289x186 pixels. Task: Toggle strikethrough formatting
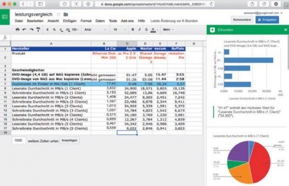(x=146, y=29)
